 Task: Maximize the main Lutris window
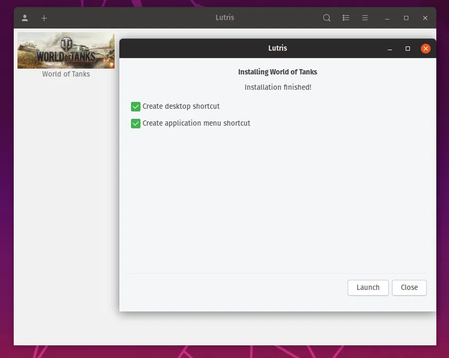pos(406,18)
